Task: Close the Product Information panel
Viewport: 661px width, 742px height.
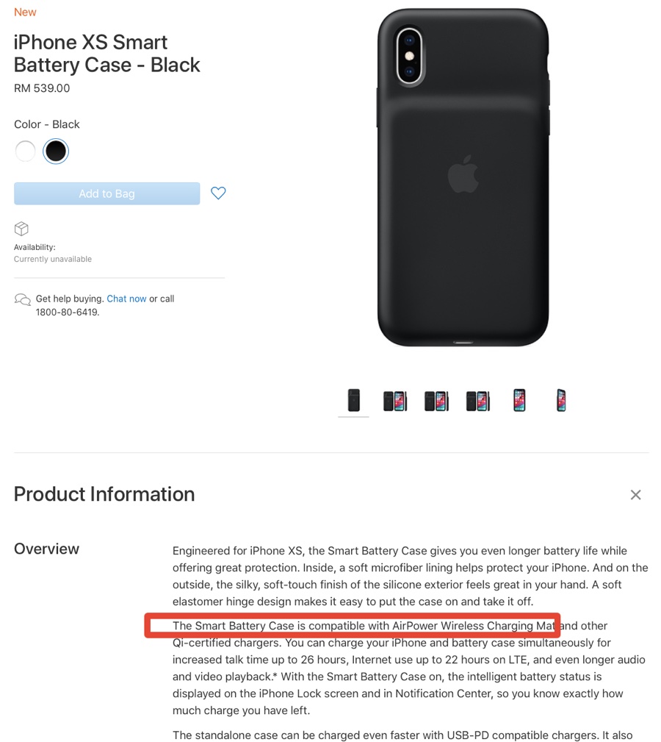Action: (635, 494)
